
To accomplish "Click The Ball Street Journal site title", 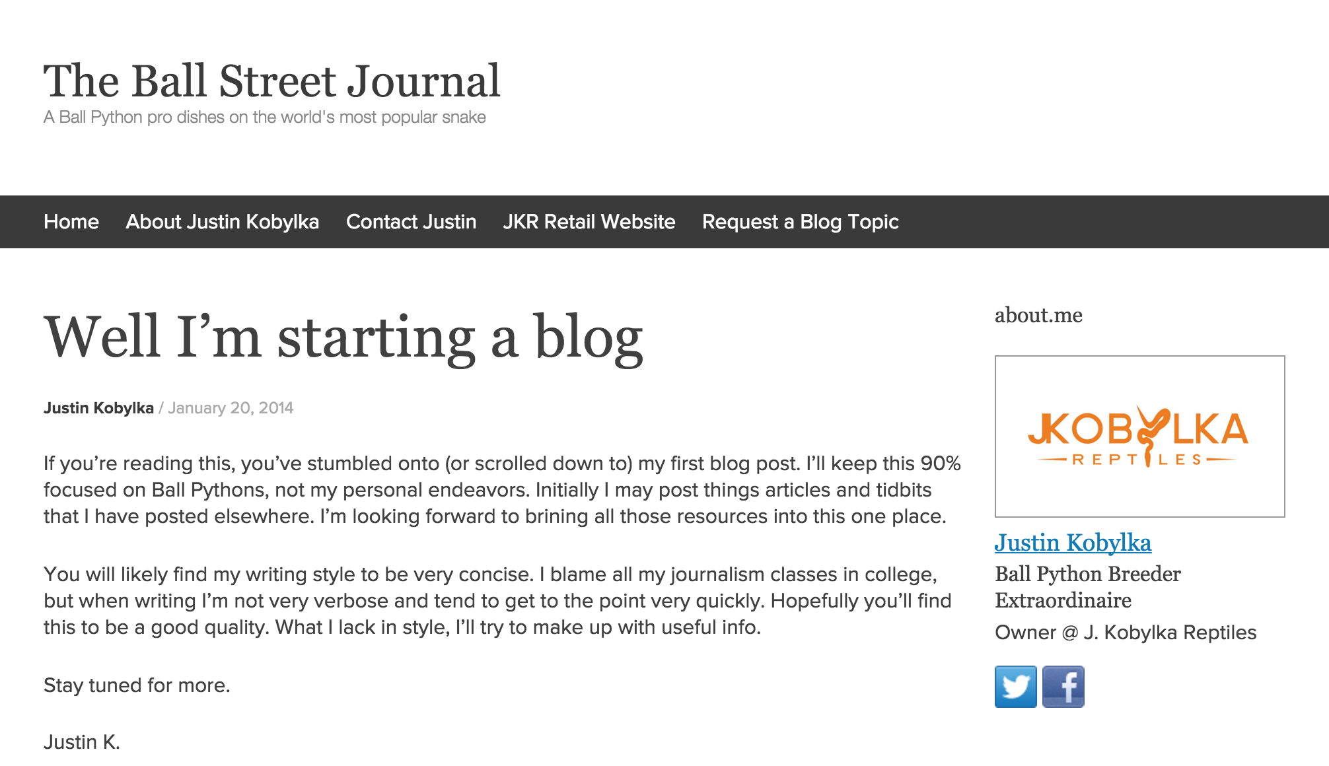I will 271,81.
